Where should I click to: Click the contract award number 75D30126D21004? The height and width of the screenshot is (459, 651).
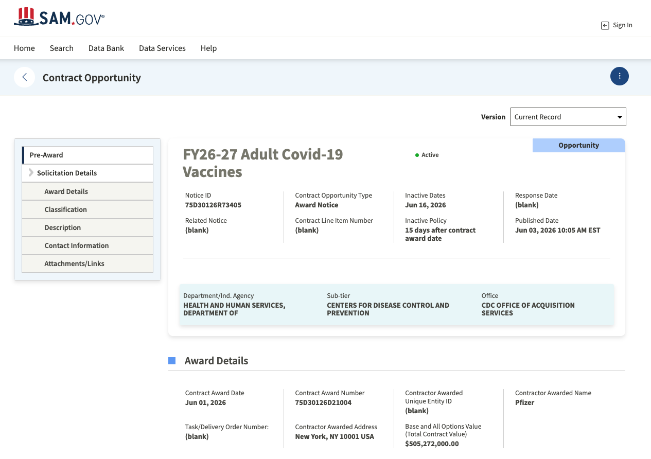(x=323, y=402)
